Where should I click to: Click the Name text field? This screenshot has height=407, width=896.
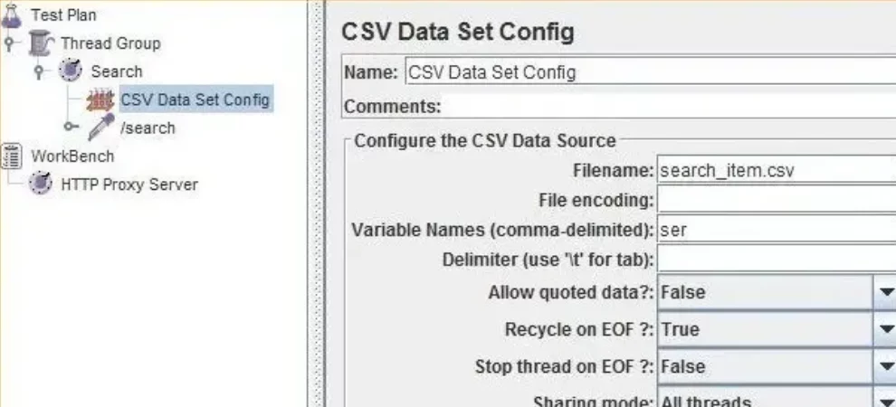(648, 71)
